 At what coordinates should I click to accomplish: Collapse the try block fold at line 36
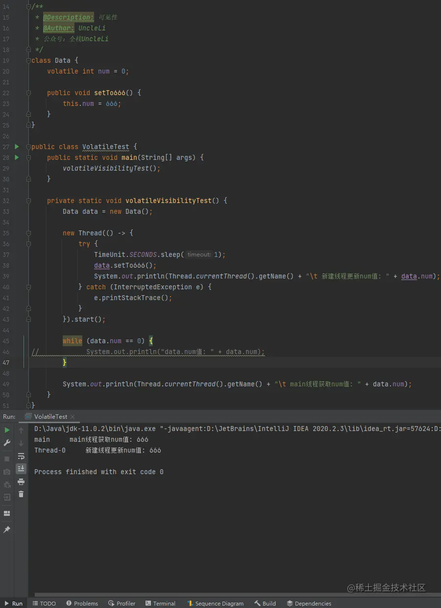point(28,244)
